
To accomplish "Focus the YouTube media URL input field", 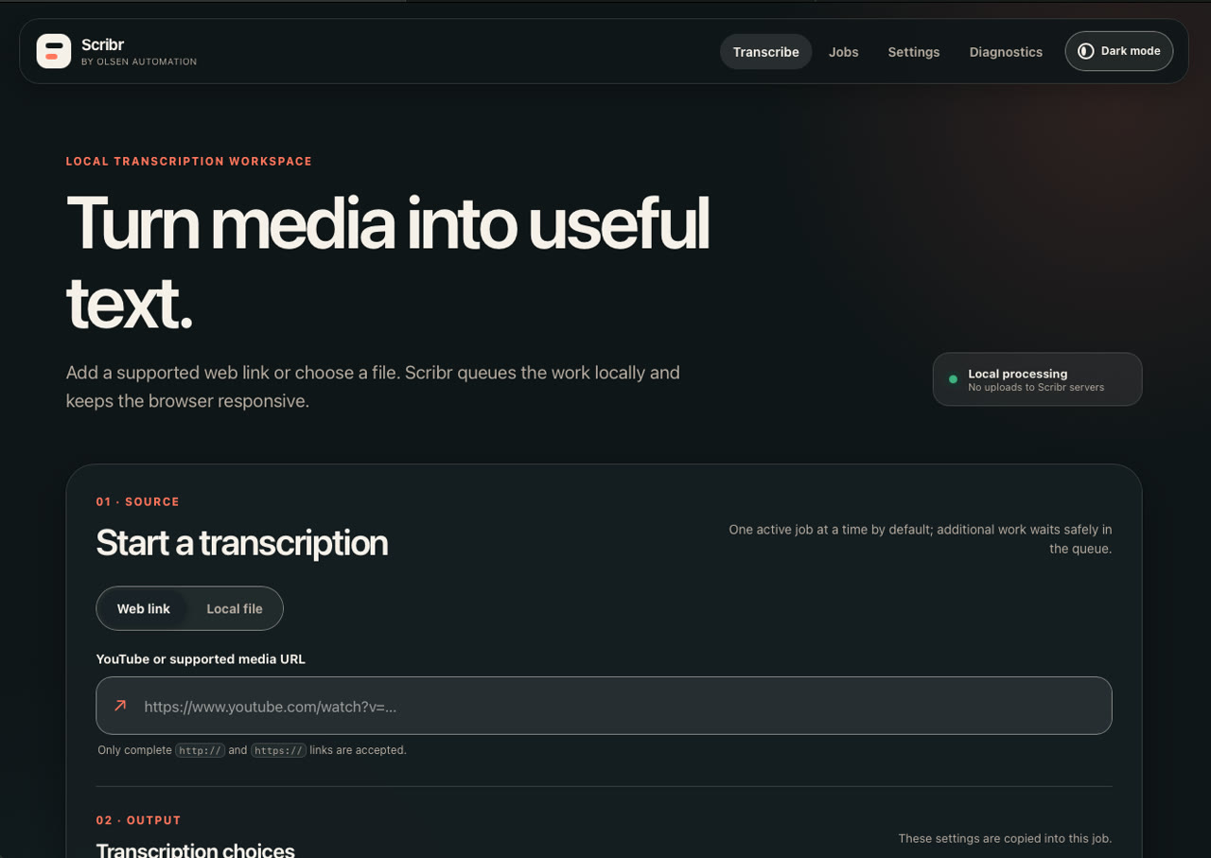I will 604,706.
